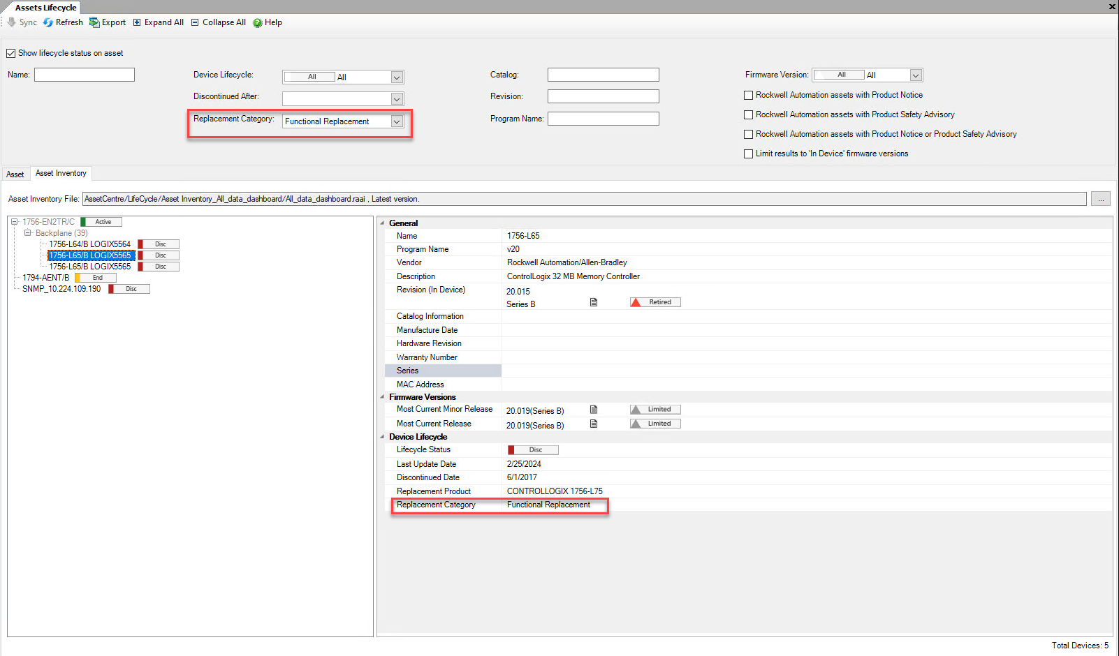Click the Asset Inventory File path field
Screen dimensions: 1119x656
coord(585,199)
